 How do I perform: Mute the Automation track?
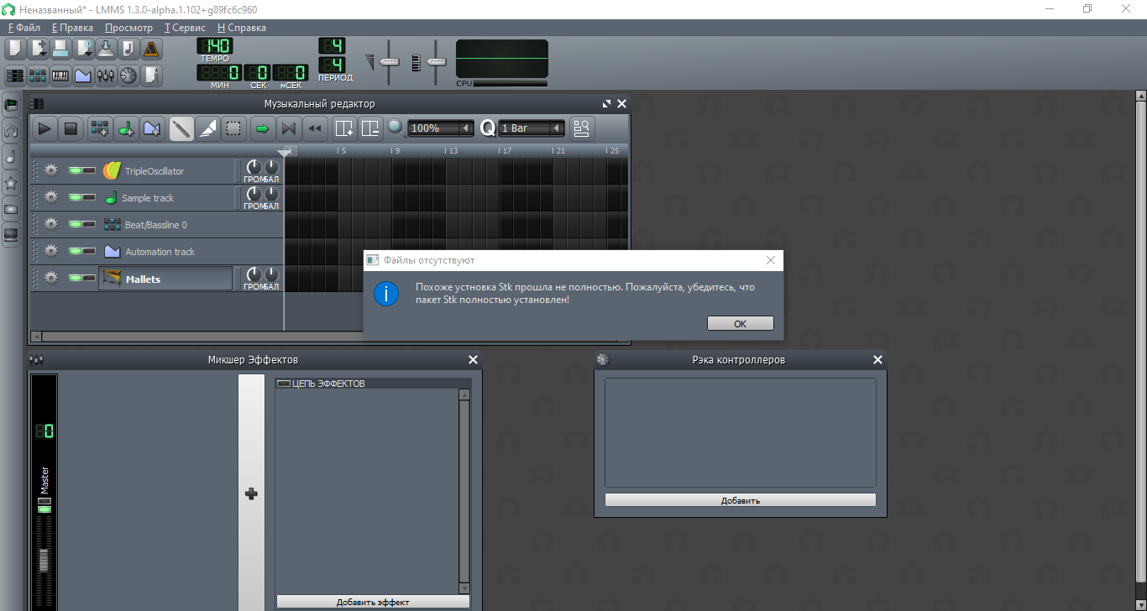[76, 252]
